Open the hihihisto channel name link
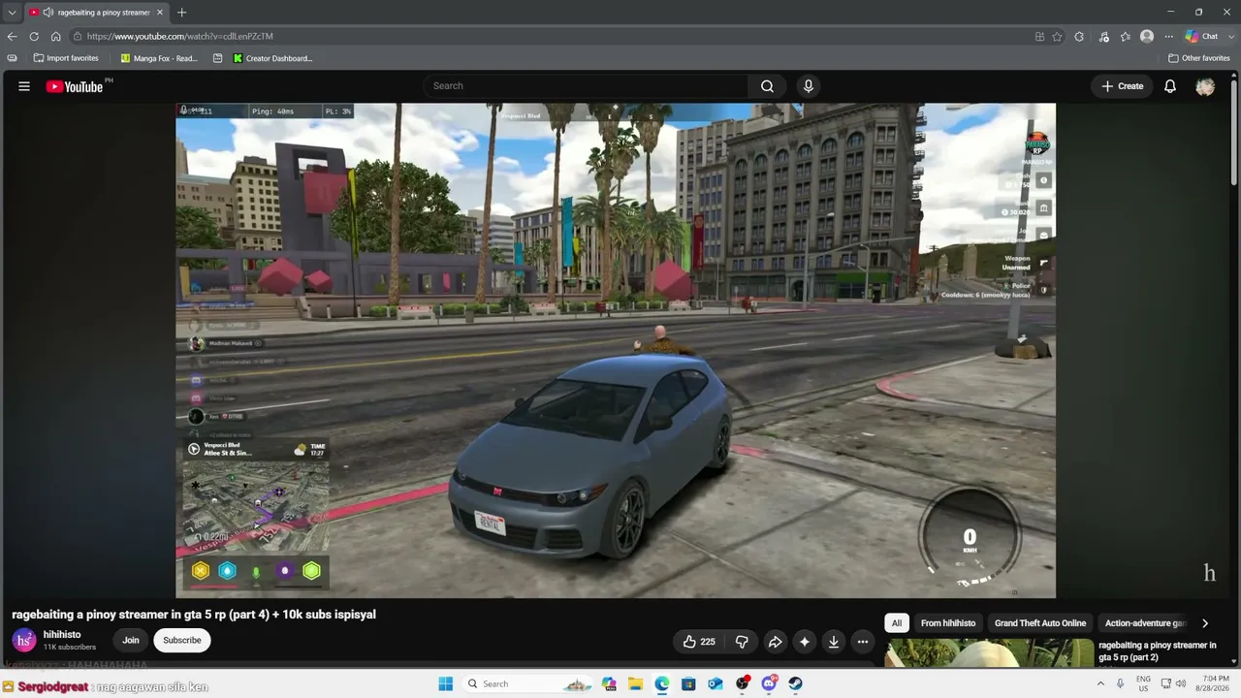This screenshot has height=698, width=1241. pyautogui.click(x=62, y=635)
